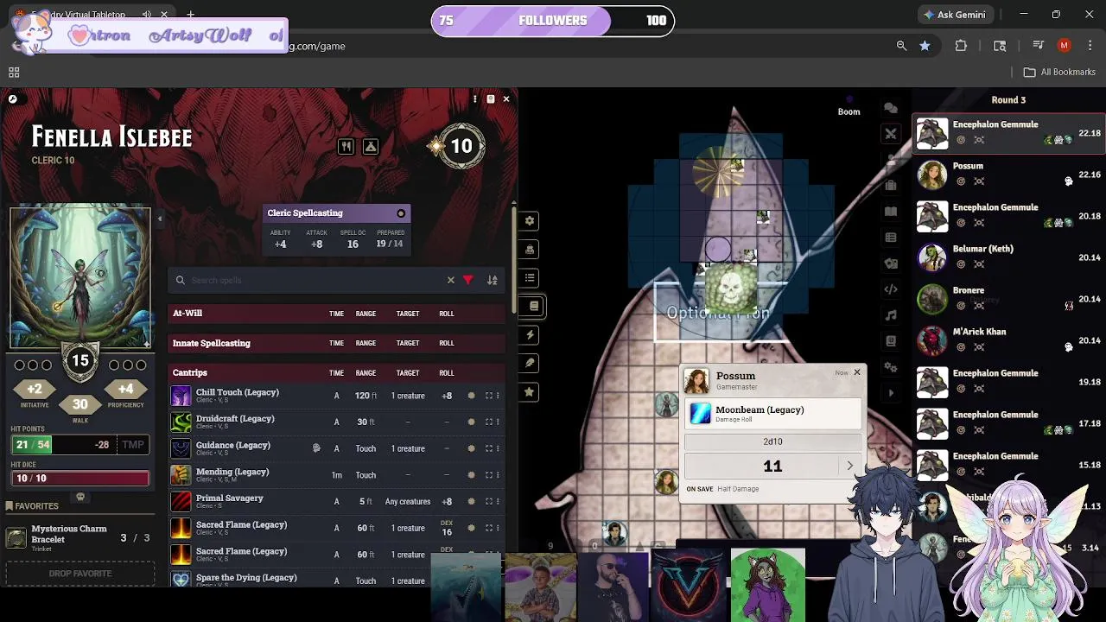This screenshot has height=622, width=1106.
Task: Toggle prepared dot for Primal Savagery
Action: coord(471,501)
